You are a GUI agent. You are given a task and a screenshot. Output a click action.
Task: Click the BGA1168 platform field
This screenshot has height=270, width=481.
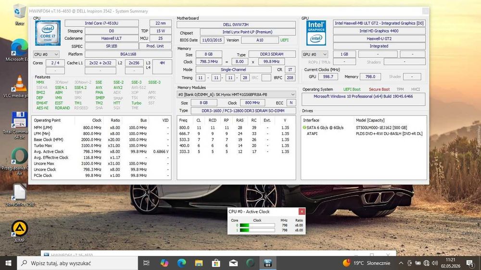coord(128,54)
